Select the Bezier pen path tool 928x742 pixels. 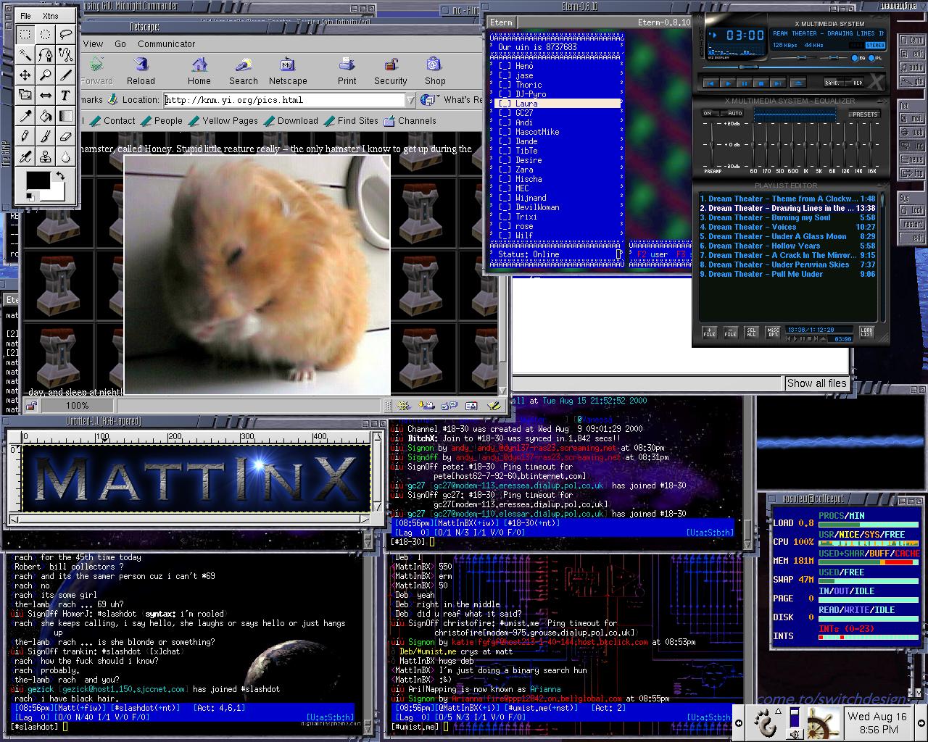[x=46, y=54]
